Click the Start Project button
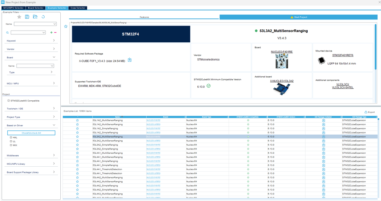Screen dimensions: 381x201 point(299,17)
